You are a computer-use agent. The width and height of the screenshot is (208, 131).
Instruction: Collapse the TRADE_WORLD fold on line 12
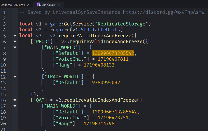point(15,77)
